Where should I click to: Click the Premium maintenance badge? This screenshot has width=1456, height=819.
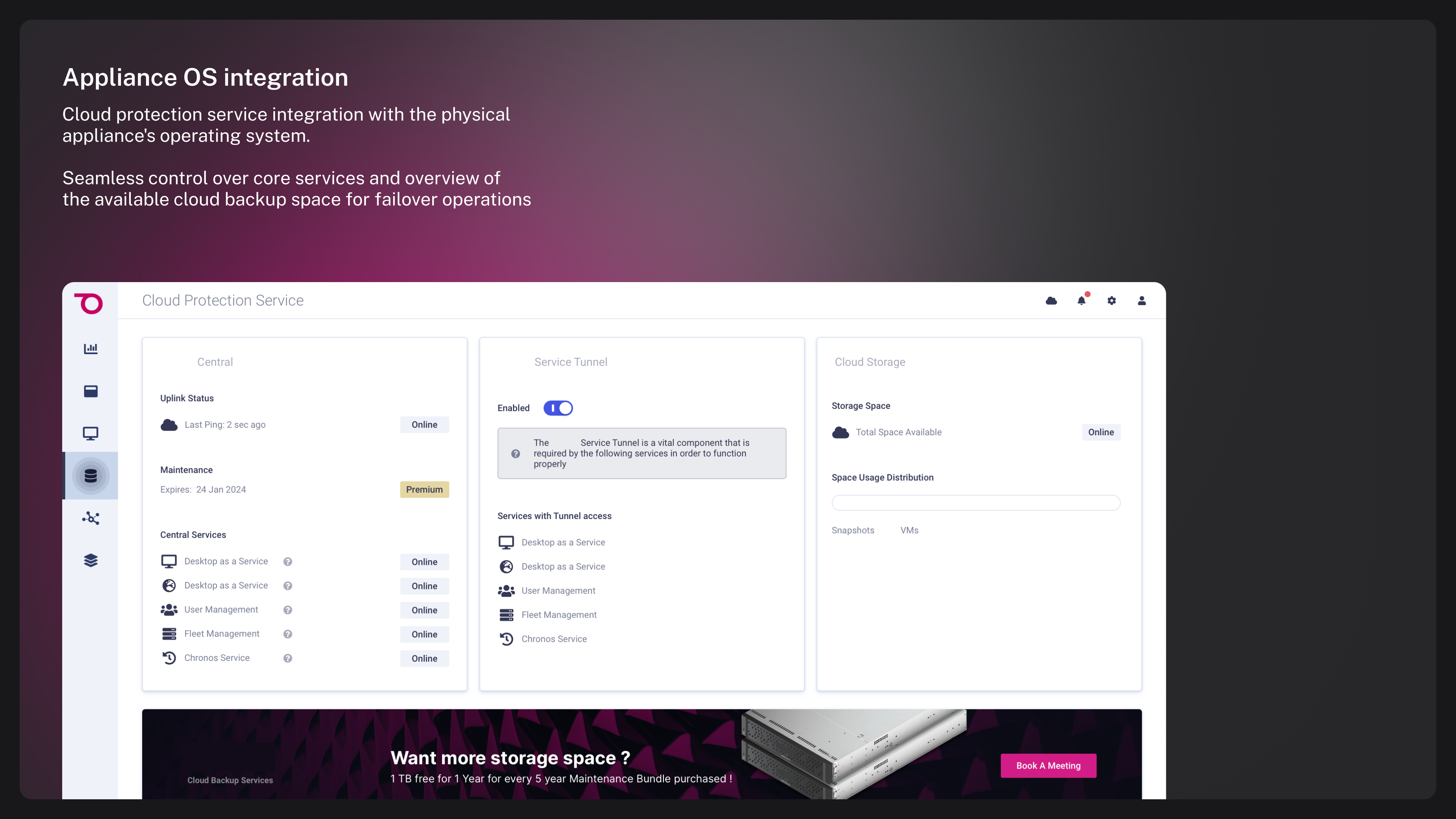pos(424,490)
